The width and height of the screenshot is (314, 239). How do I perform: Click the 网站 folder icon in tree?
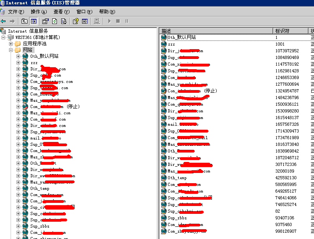(x=18, y=50)
